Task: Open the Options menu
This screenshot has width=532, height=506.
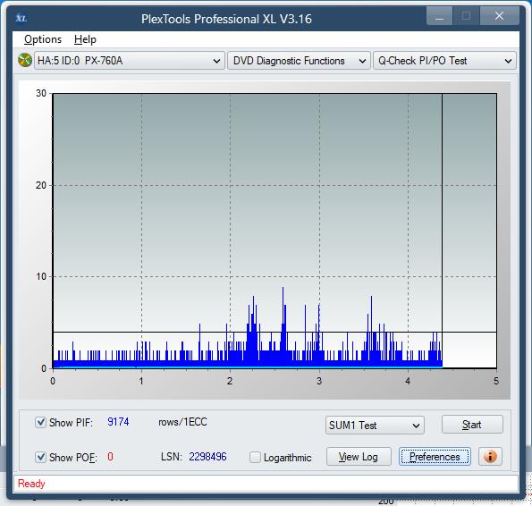Action: [43, 39]
